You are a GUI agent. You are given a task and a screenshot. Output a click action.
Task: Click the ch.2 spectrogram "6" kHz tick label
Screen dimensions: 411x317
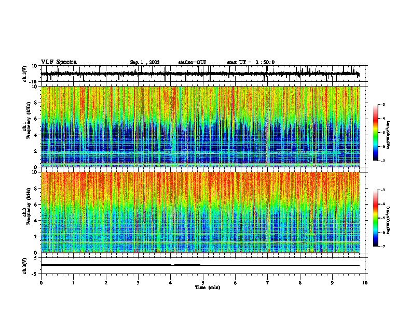point(36,205)
